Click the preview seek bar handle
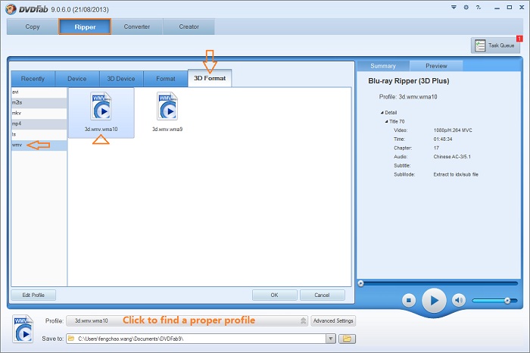The height and width of the screenshot is (353, 530). pyautogui.click(x=360, y=283)
